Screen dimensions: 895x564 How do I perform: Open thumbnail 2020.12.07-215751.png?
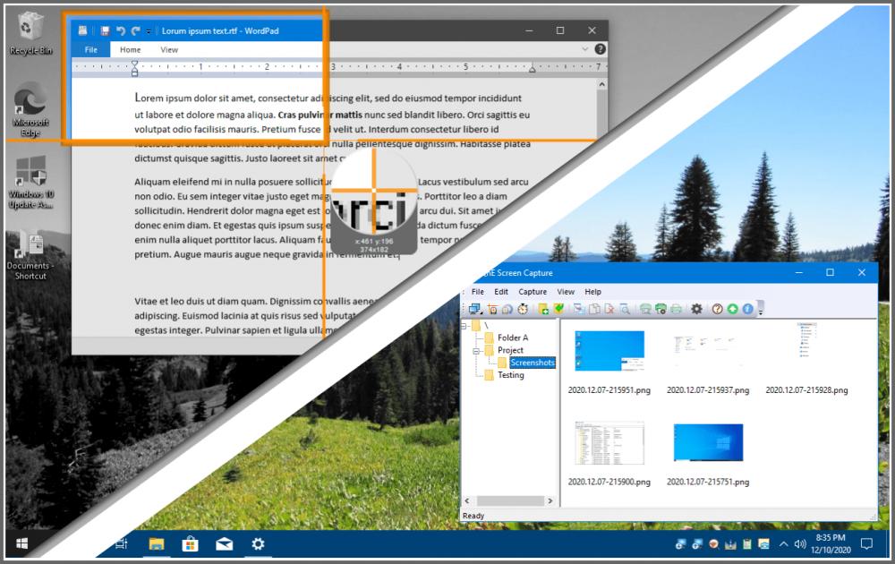click(707, 443)
